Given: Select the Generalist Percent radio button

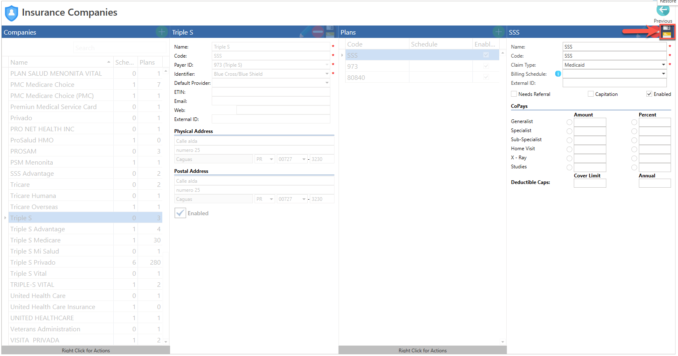Looking at the screenshot, I should (x=634, y=122).
